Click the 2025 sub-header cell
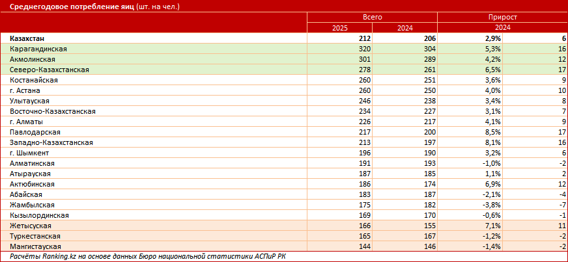Viewport: 568px width, 262px height. tap(339, 28)
